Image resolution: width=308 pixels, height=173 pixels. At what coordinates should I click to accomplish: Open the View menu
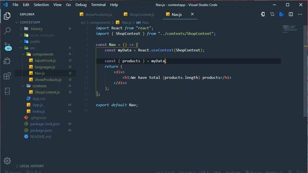(57, 5)
